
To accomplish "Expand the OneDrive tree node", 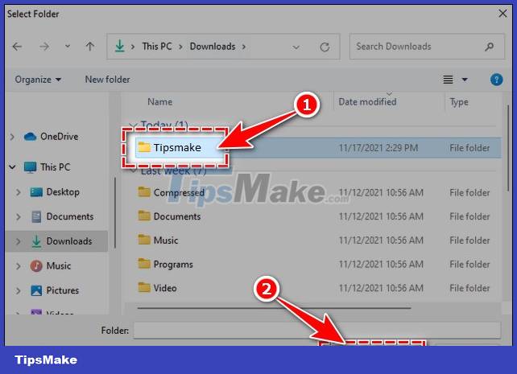I will click(x=12, y=136).
